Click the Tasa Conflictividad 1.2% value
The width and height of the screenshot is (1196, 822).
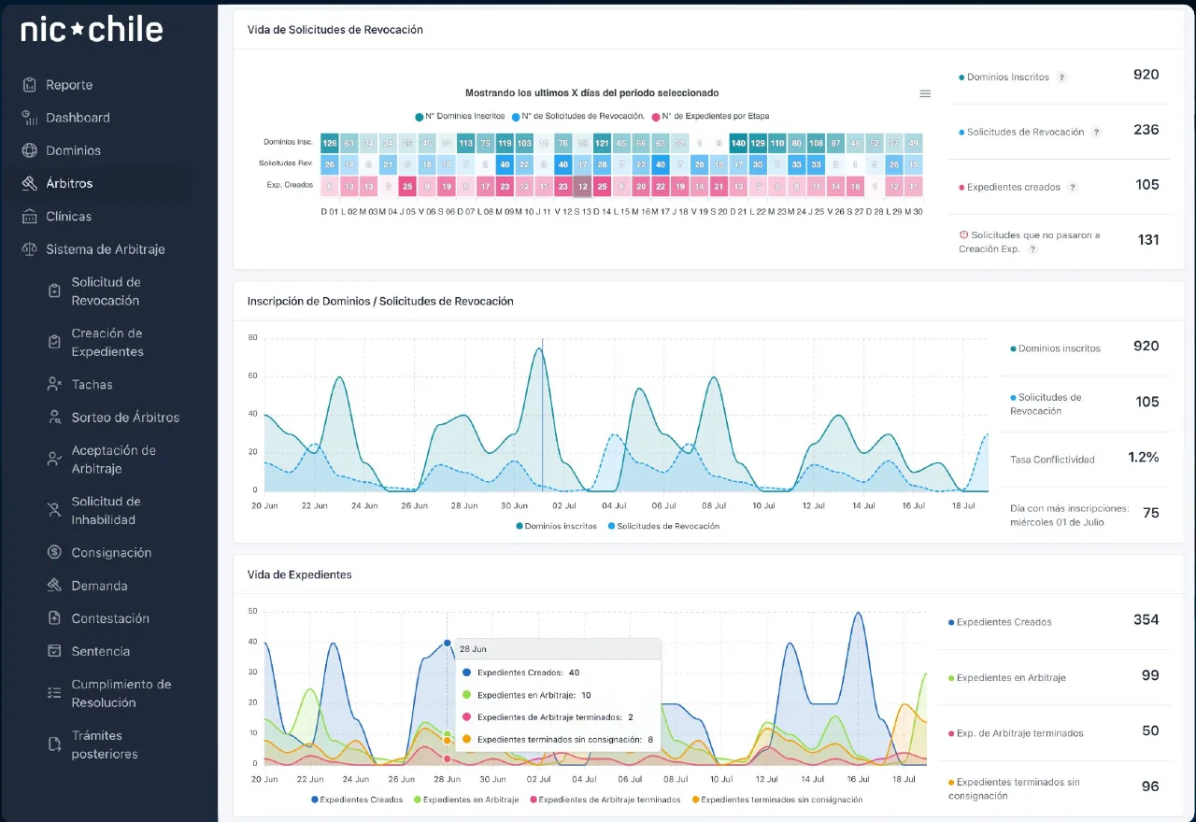point(1144,458)
